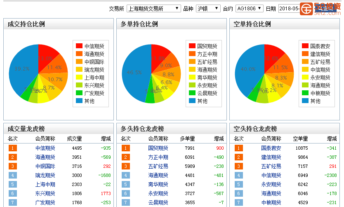
Task: Click the orange 海通期货 legend swatch in 成交持仓比例
Action: [79, 54]
